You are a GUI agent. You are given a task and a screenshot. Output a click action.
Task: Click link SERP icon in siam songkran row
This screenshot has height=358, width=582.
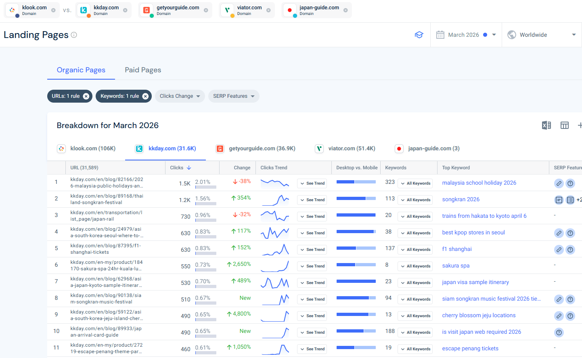coord(559,299)
